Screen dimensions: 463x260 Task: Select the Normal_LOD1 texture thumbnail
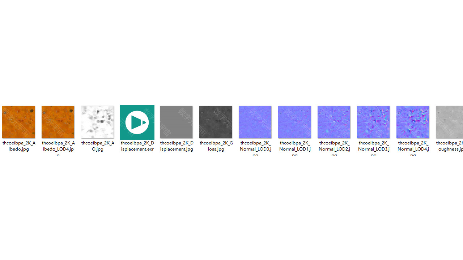point(294,122)
